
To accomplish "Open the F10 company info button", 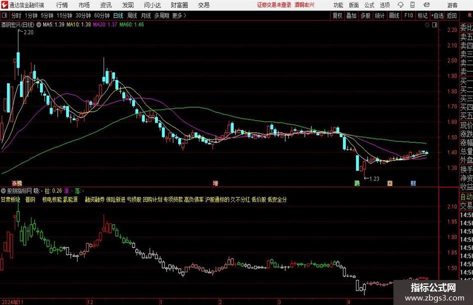I will pos(409,16).
